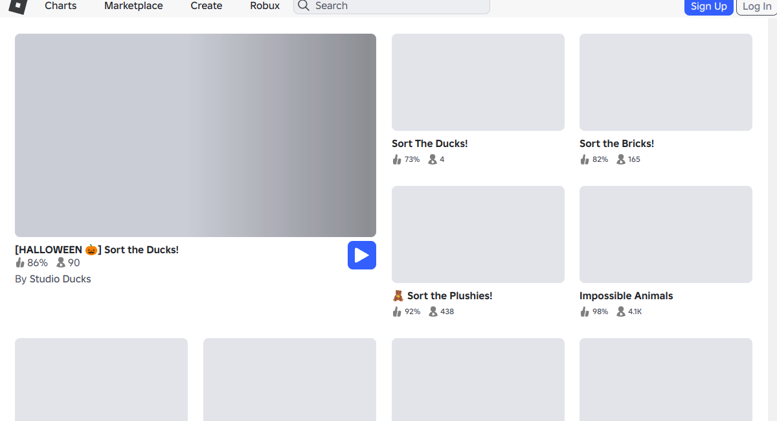
Task: Open the Marketplace page
Action: (133, 6)
